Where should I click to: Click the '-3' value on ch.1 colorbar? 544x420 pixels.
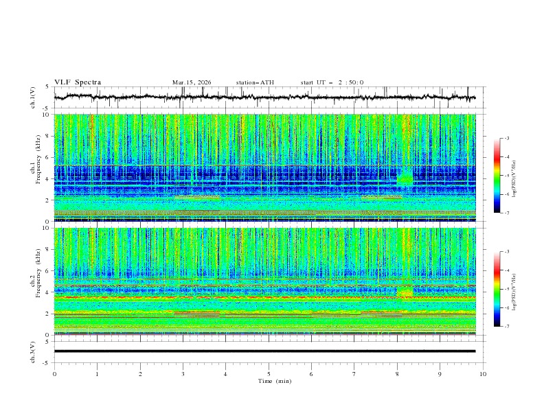click(x=506, y=139)
